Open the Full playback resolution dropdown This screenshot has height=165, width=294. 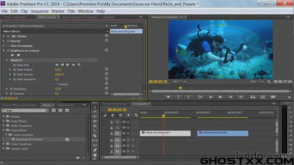(257, 82)
